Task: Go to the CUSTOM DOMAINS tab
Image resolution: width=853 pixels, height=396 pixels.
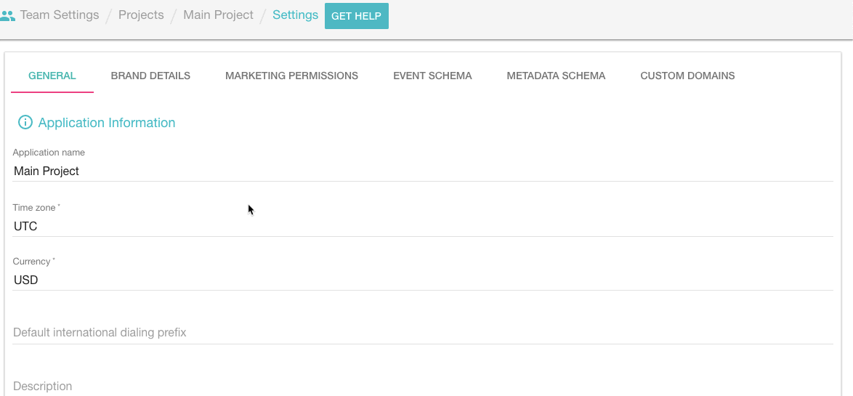Action: [x=687, y=76]
